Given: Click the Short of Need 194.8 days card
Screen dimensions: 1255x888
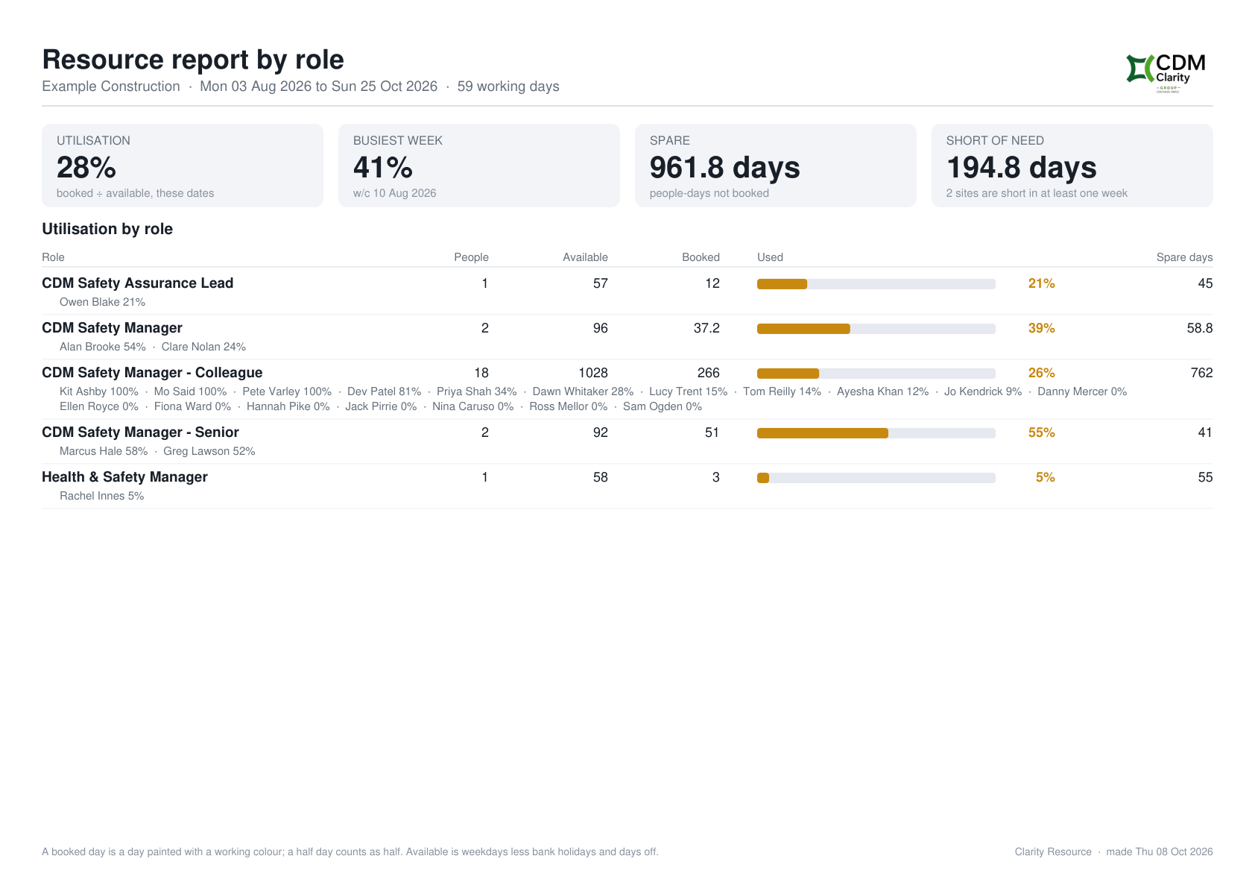Looking at the screenshot, I should click(x=1072, y=166).
